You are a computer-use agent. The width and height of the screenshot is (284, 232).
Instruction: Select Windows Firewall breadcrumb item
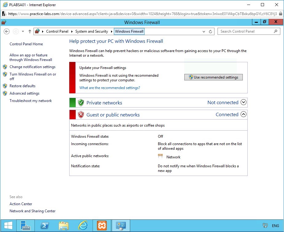pyautogui.click(x=129, y=31)
